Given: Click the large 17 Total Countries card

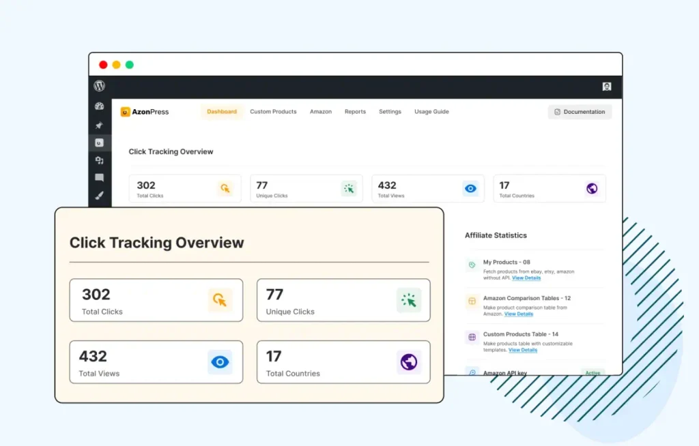Looking at the screenshot, I should [x=343, y=362].
